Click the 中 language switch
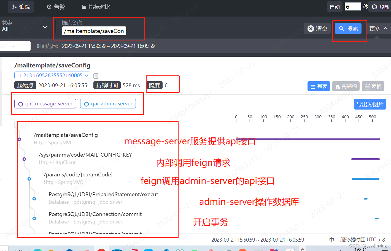This screenshot has width=391, height=251. click(x=332, y=240)
